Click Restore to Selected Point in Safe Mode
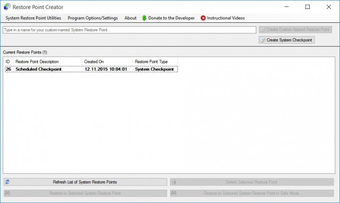Viewport: 340px width, 203px height. coord(252,193)
